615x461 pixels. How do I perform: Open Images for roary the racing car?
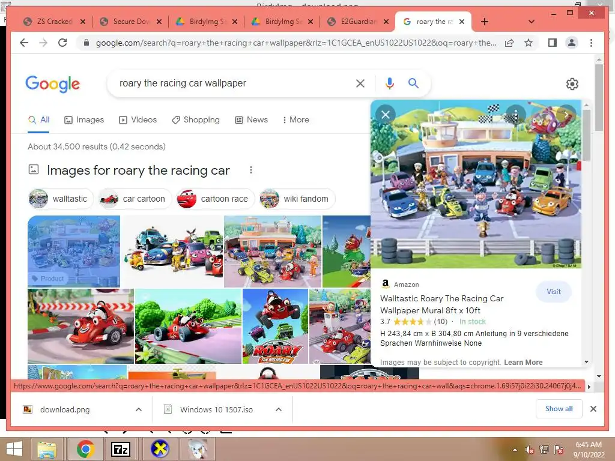tap(138, 170)
